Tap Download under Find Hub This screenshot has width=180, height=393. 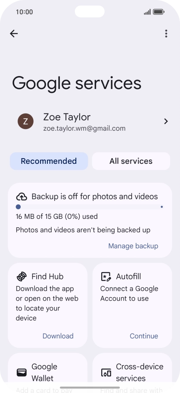point(58,336)
